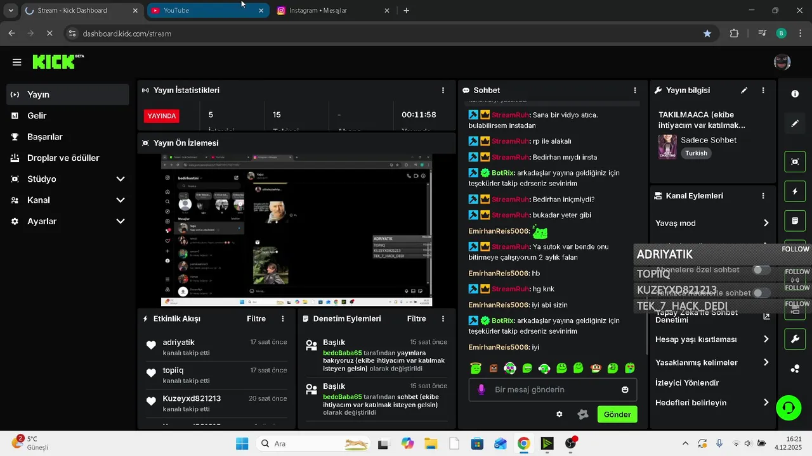Select the three-dots cluster icon in the right toolbar
This screenshot has width=812, height=456.
pyautogui.click(x=795, y=369)
